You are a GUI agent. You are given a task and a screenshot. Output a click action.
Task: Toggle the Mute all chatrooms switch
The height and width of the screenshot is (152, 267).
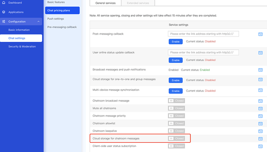pos(176,108)
